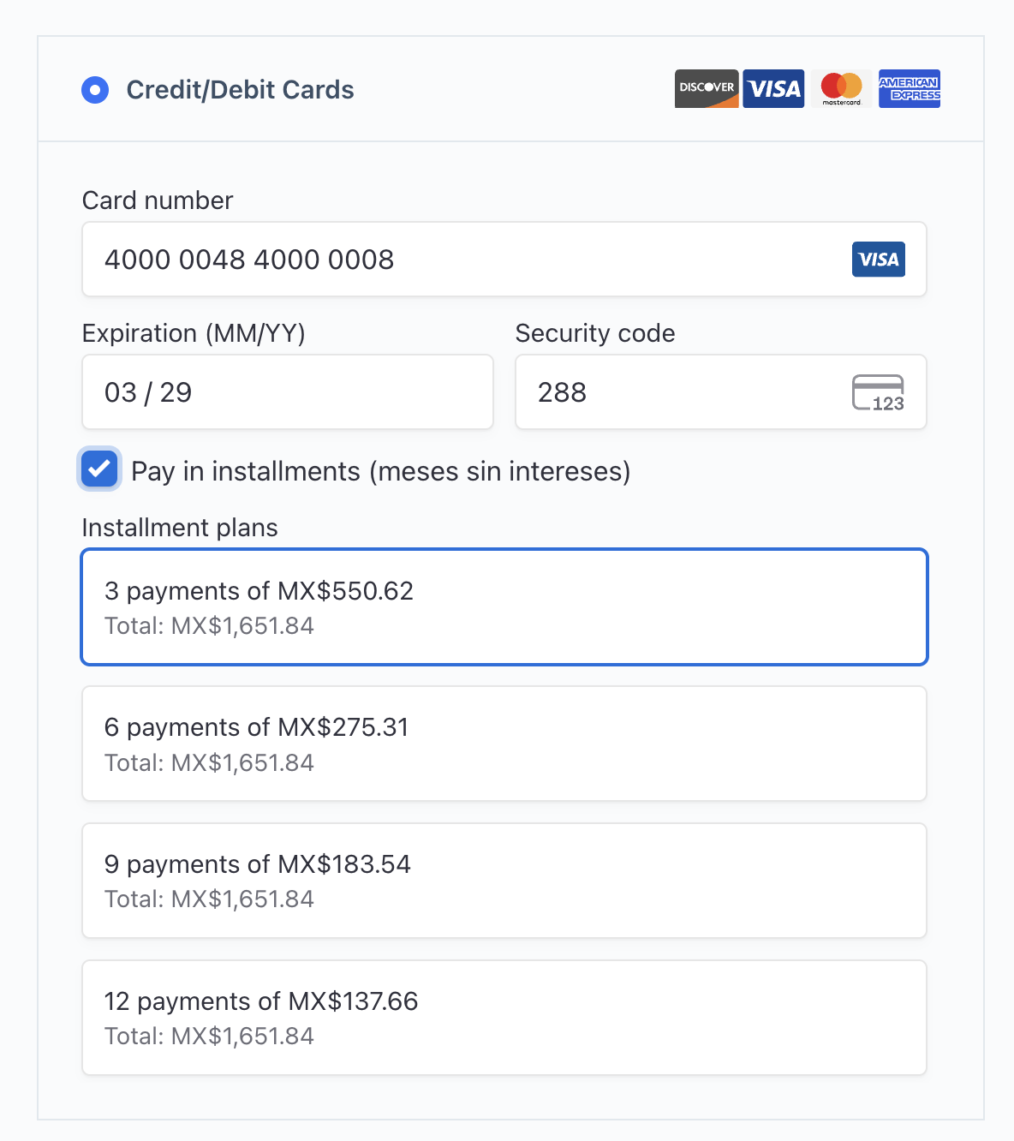Select the Credit/Debit Cards radio button
The image size is (1014, 1141).
pos(95,90)
